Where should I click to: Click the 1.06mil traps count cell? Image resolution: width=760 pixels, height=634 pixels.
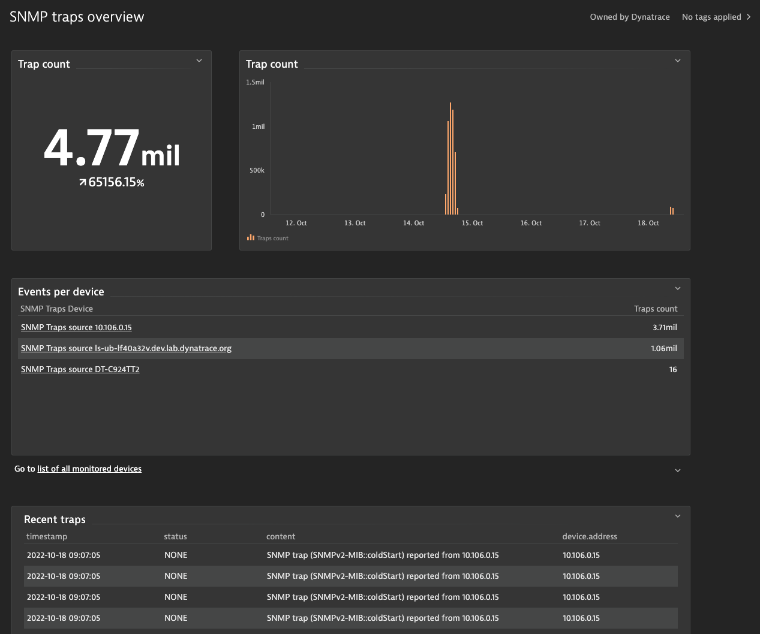coord(664,348)
